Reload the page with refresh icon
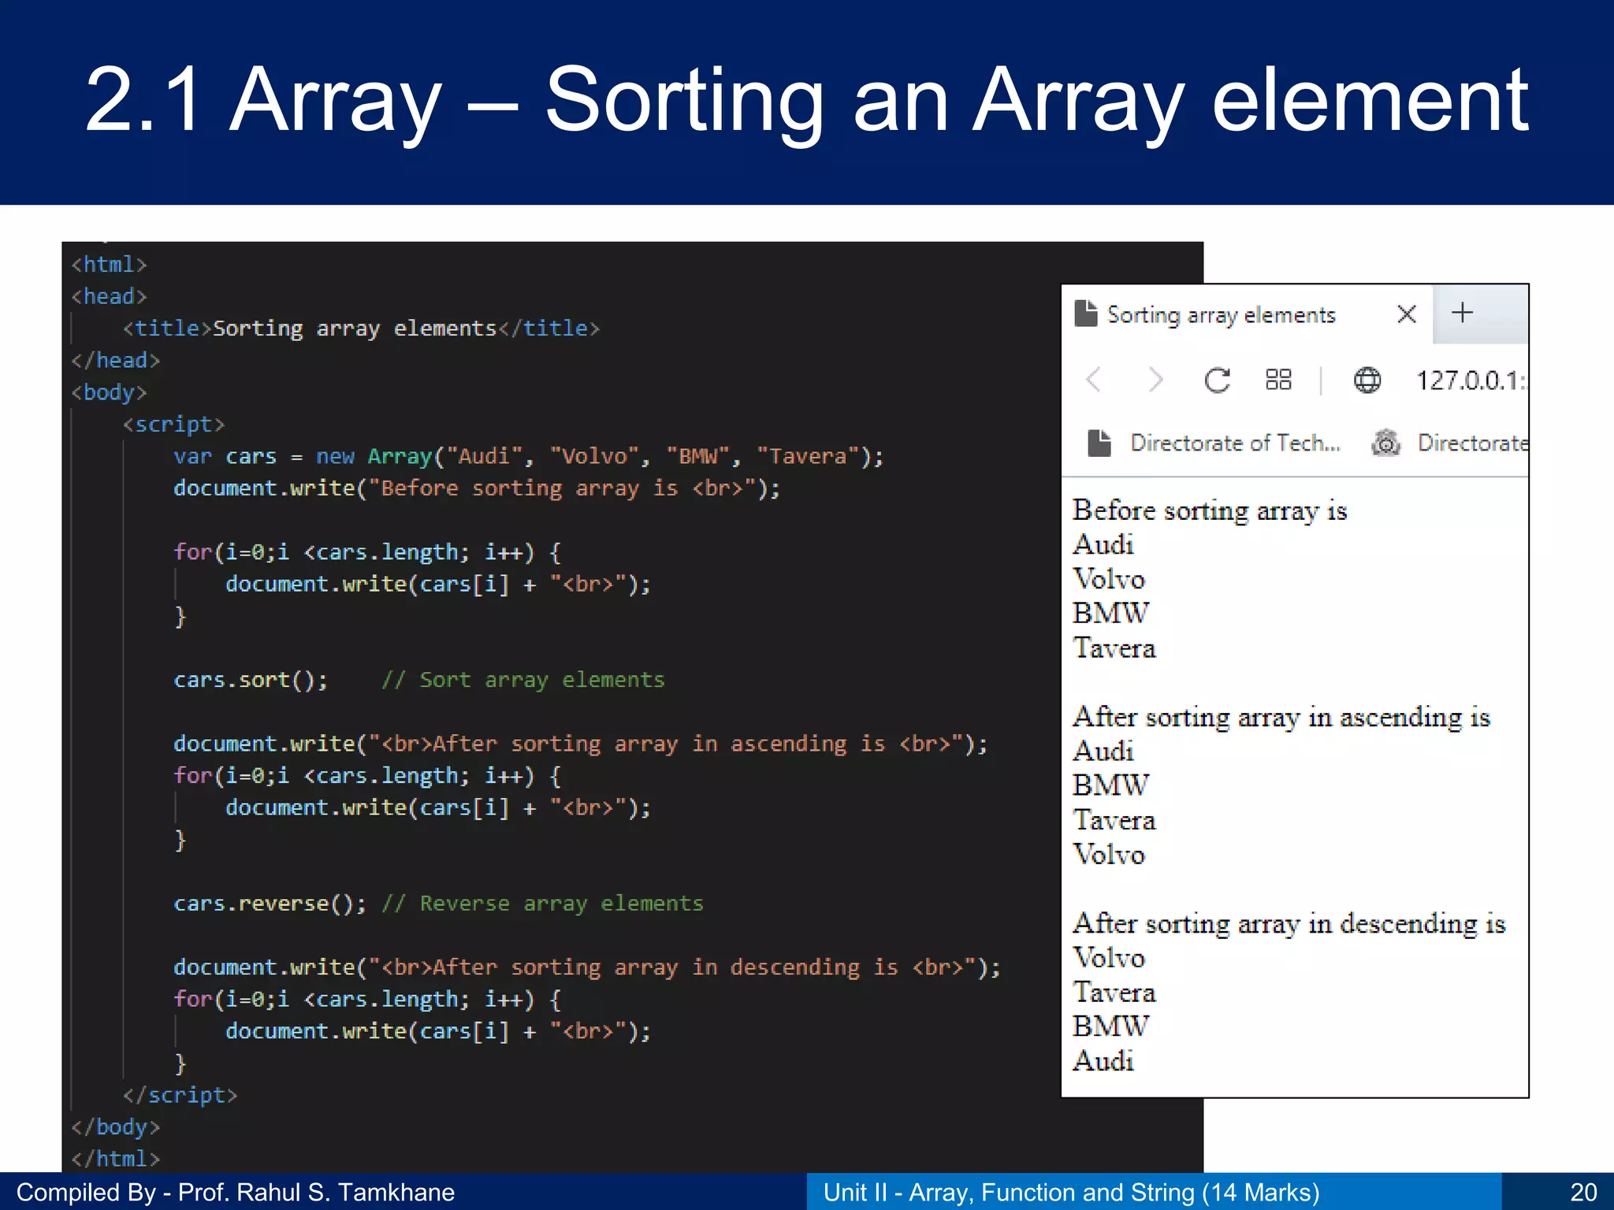This screenshot has height=1210, width=1614. pos(1217,380)
